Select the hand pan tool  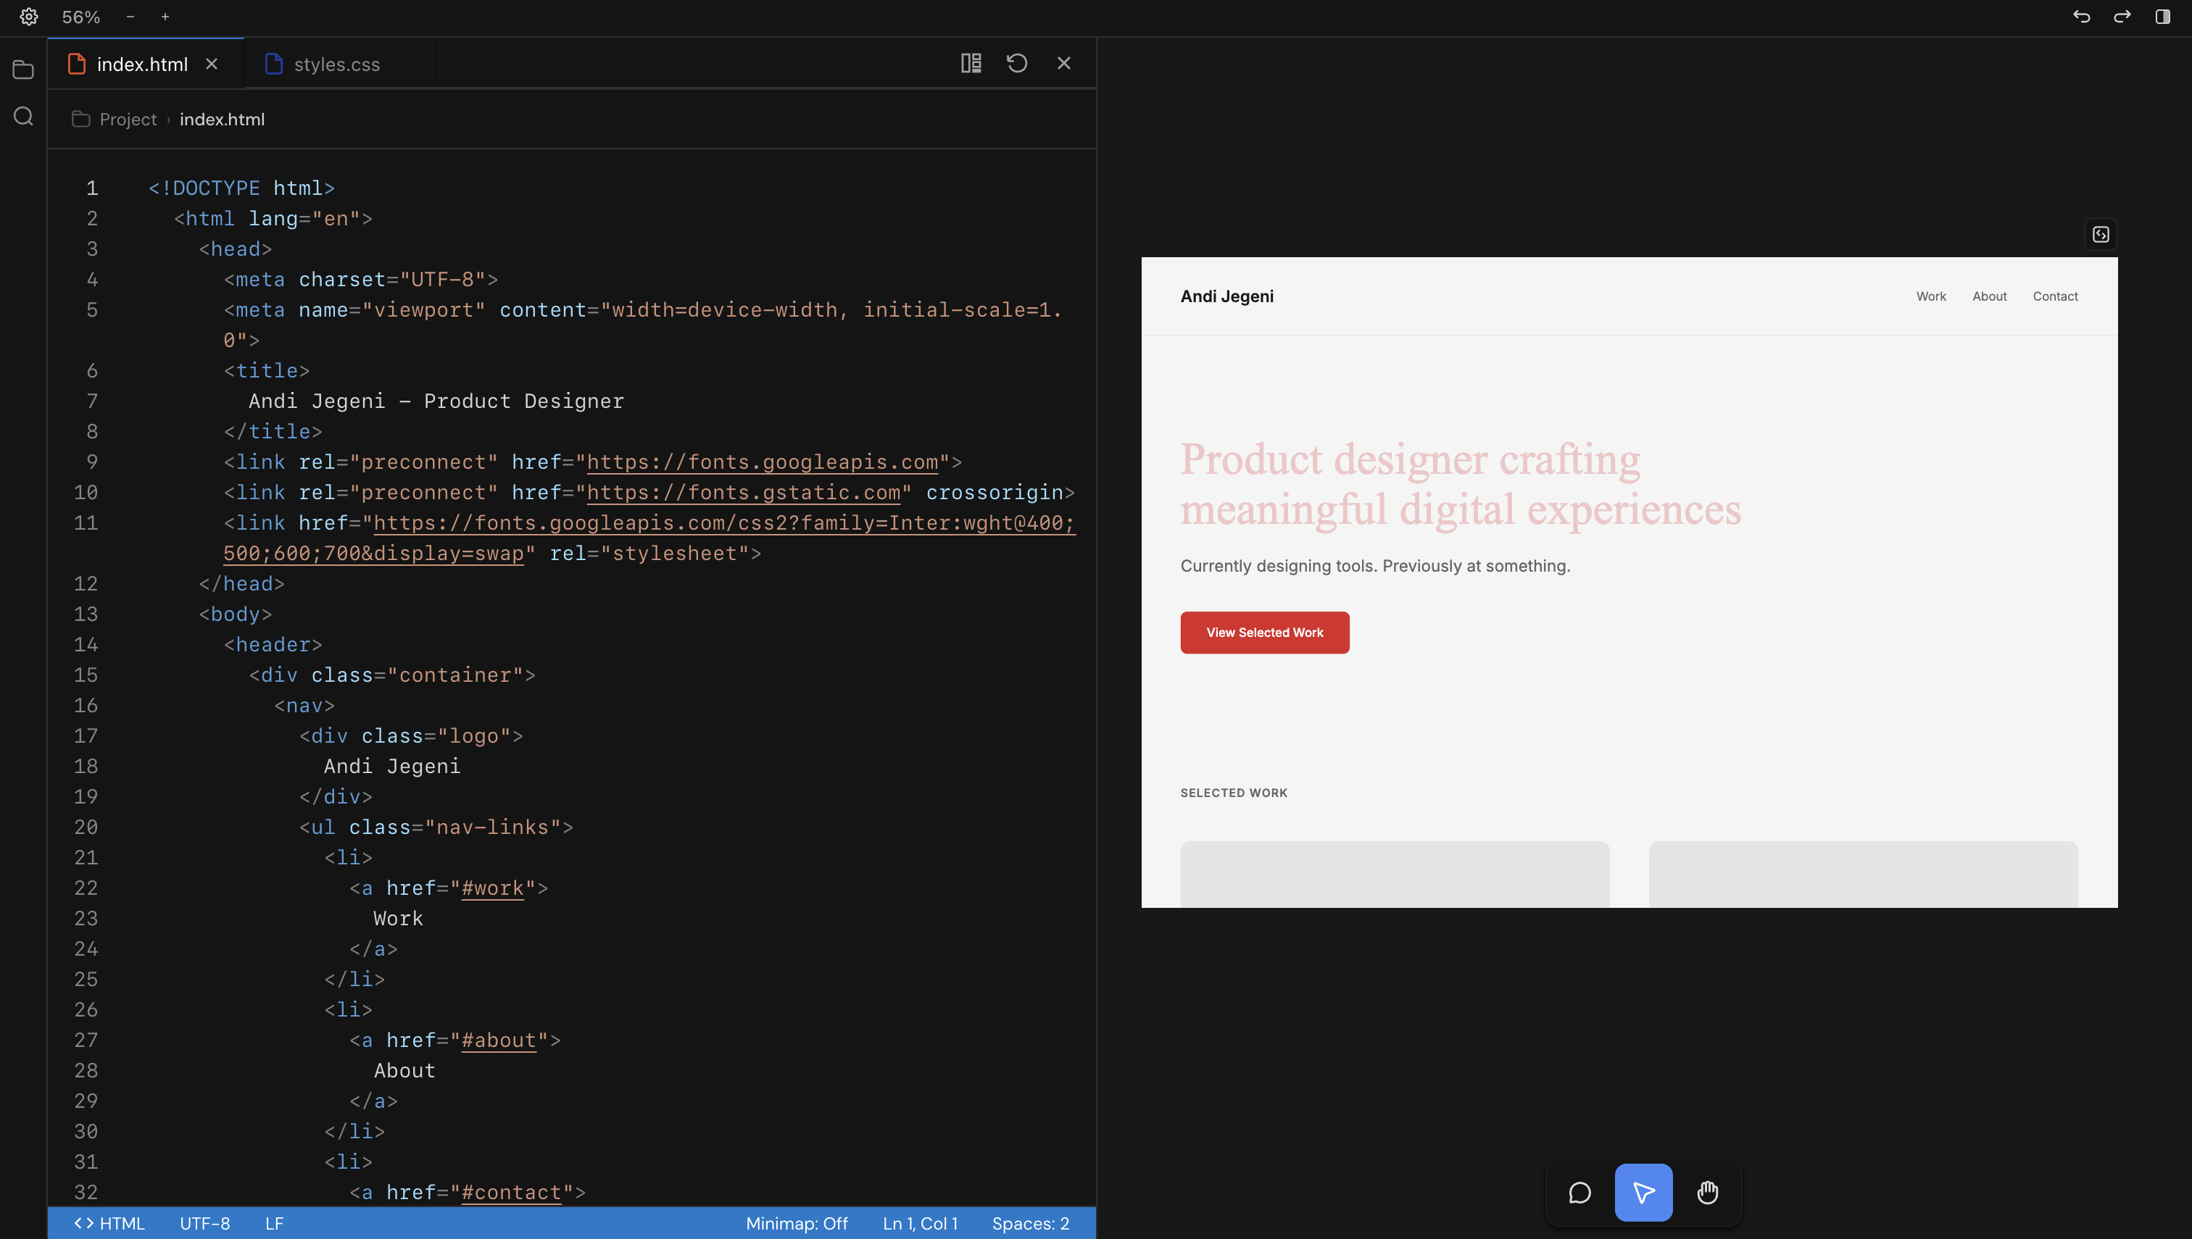point(1708,1192)
